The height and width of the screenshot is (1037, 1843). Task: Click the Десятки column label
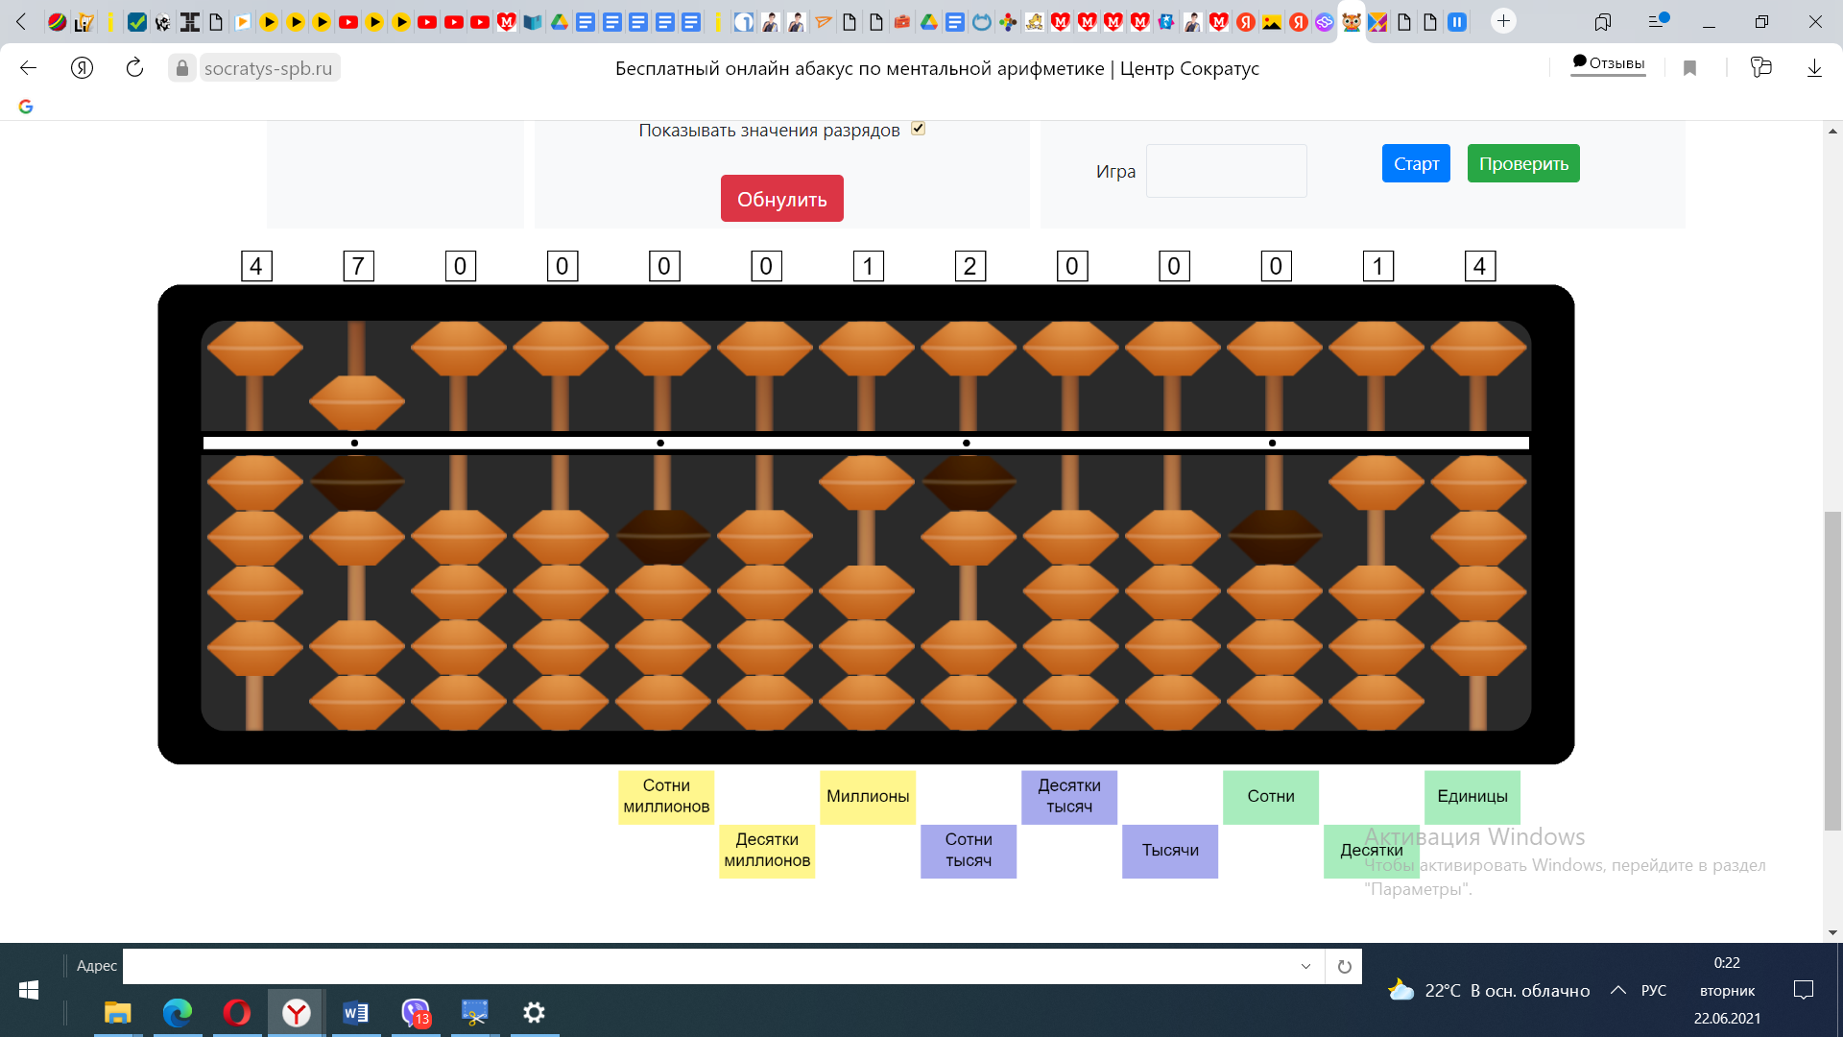click(1372, 851)
